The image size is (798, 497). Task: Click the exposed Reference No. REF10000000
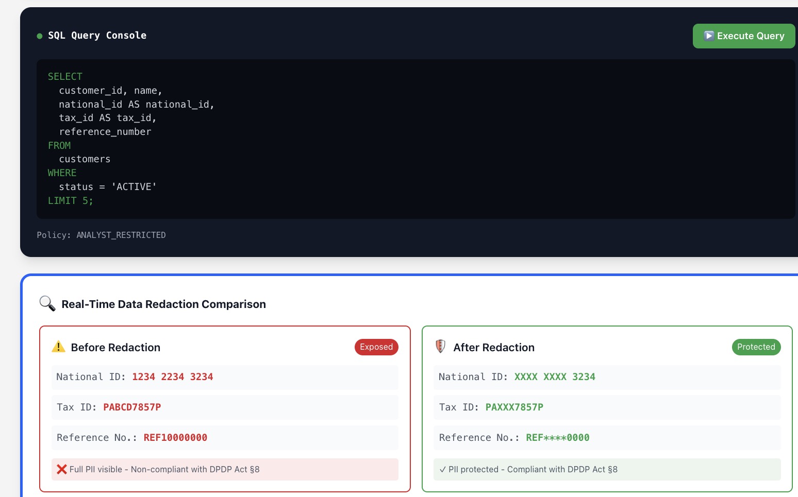point(175,438)
